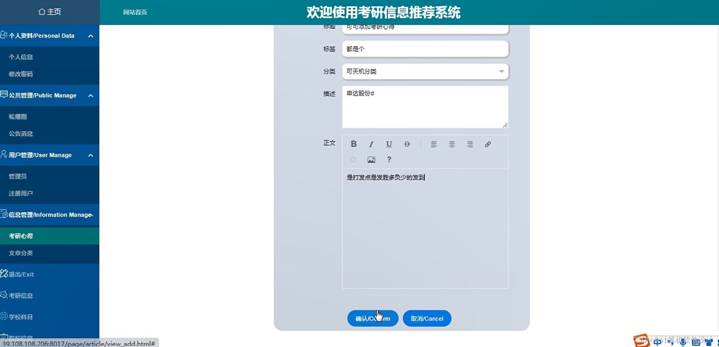The width and height of the screenshot is (719, 347).
Task: Align editor text to the left
Action: (434, 144)
